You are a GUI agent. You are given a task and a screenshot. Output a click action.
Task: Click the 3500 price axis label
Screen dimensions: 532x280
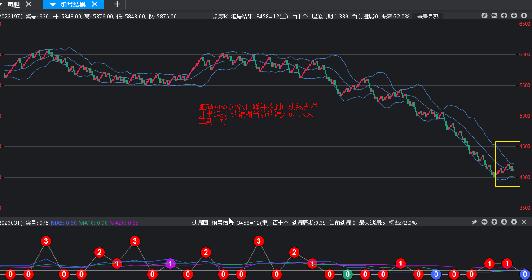(524, 208)
